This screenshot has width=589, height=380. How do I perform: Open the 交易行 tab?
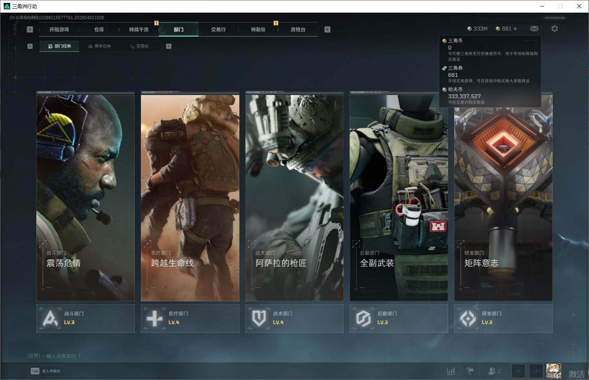coord(218,29)
